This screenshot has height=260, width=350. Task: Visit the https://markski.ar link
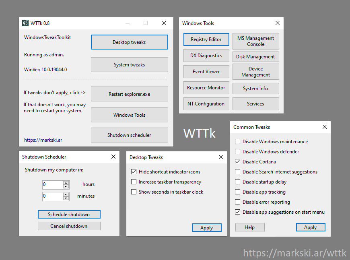tap(43, 140)
